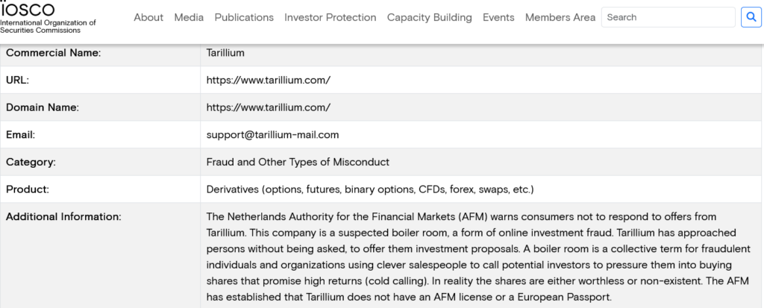Click the Derivatives product description text
Screen dimensions: 764x308
click(370, 189)
